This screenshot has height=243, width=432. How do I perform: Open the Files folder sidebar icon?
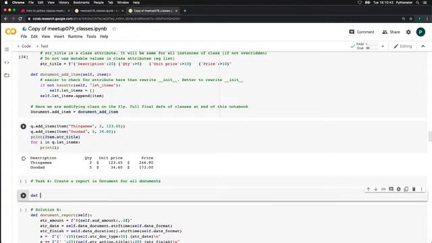point(7,75)
